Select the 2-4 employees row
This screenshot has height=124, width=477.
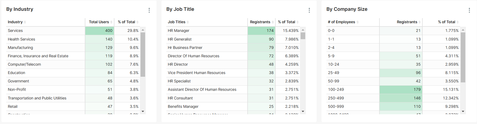pyautogui.click(x=394, y=48)
